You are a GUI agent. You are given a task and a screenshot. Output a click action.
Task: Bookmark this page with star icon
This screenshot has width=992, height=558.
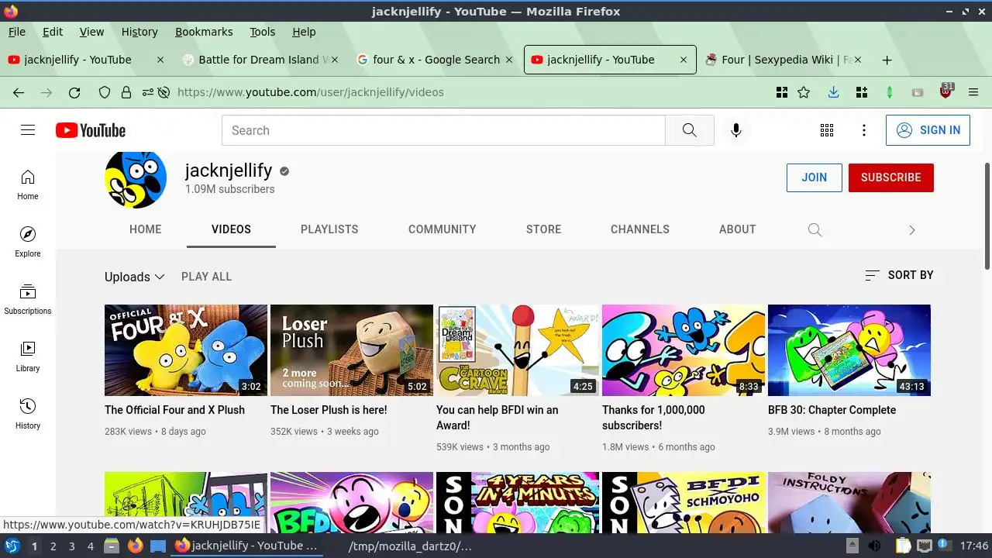804,92
